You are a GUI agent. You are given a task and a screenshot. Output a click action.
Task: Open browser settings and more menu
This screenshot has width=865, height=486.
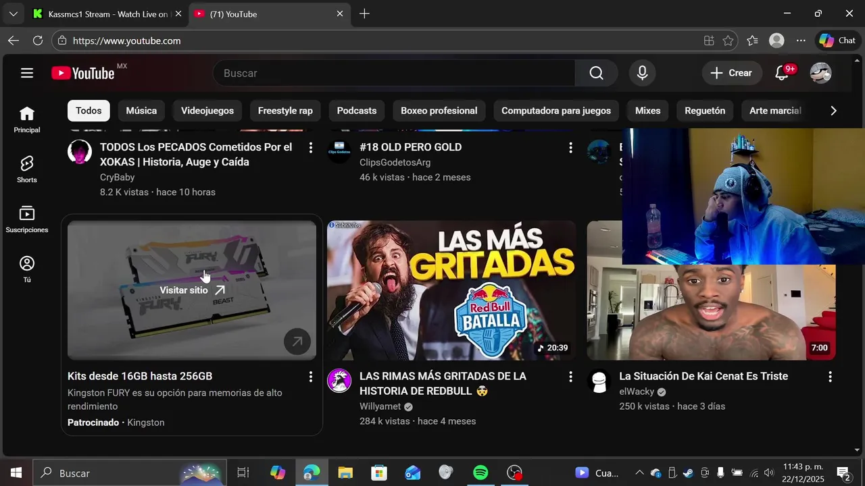coord(801,40)
